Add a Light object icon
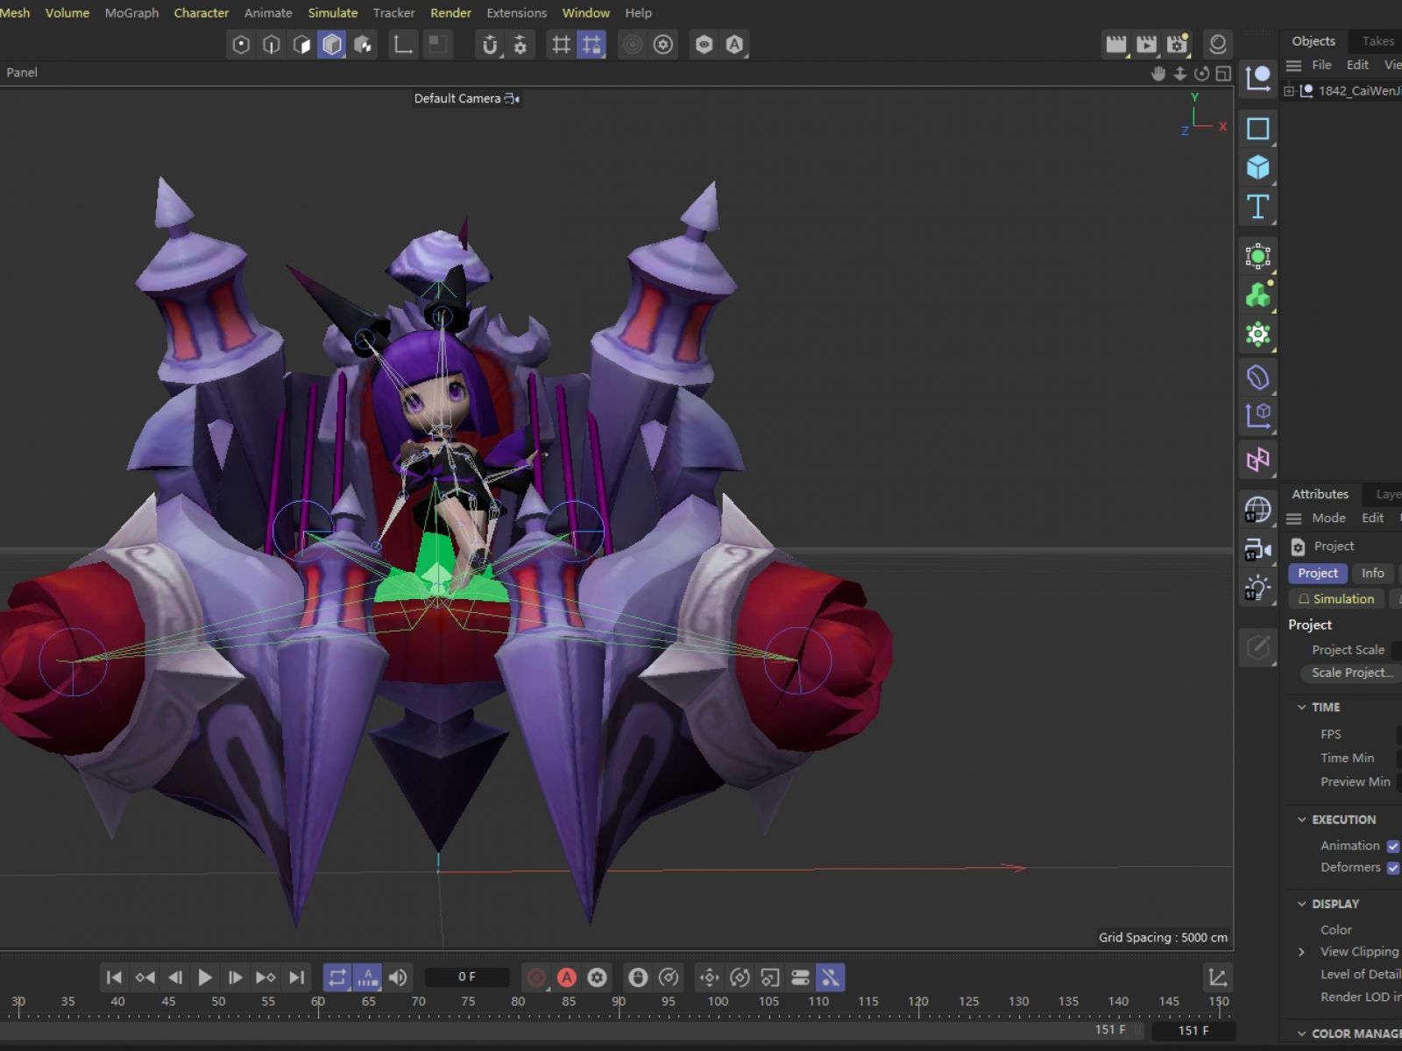Viewport: 1402px width, 1051px height. (x=1257, y=589)
